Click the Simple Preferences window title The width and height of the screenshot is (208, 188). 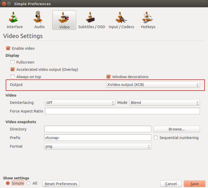click(x=32, y=4)
